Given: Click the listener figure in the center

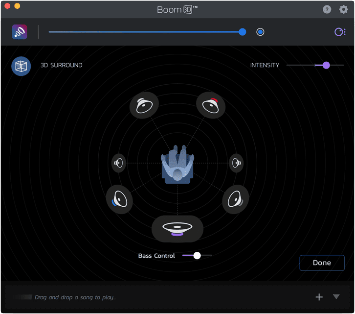Looking at the screenshot, I should pos(177,165).
